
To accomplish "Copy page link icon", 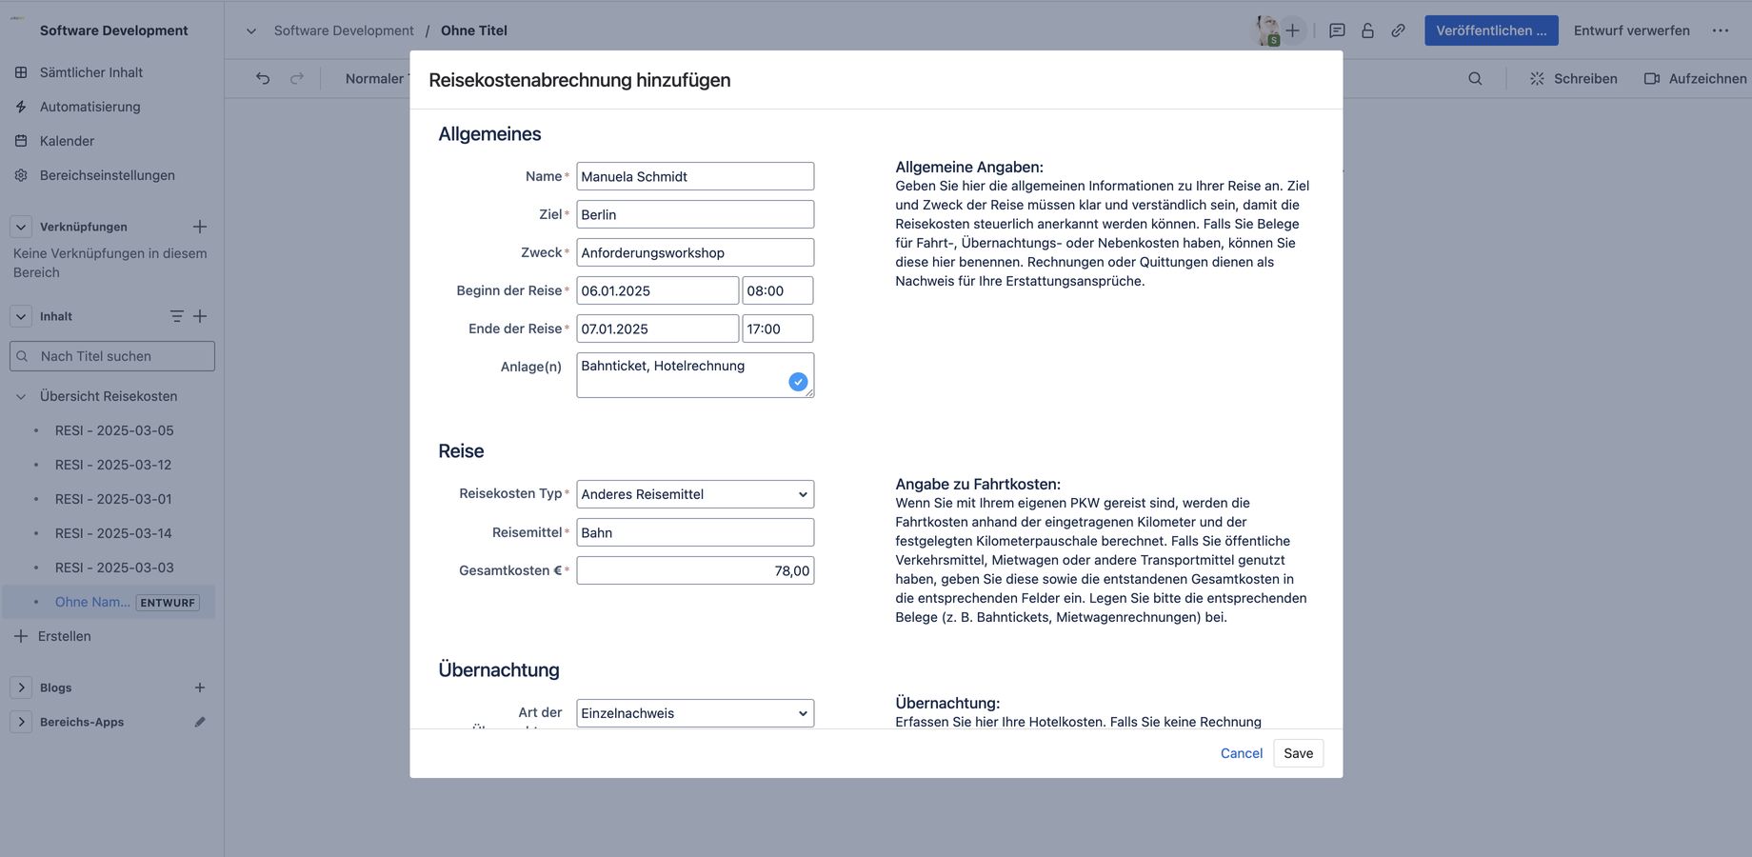I will point(1398,30).
